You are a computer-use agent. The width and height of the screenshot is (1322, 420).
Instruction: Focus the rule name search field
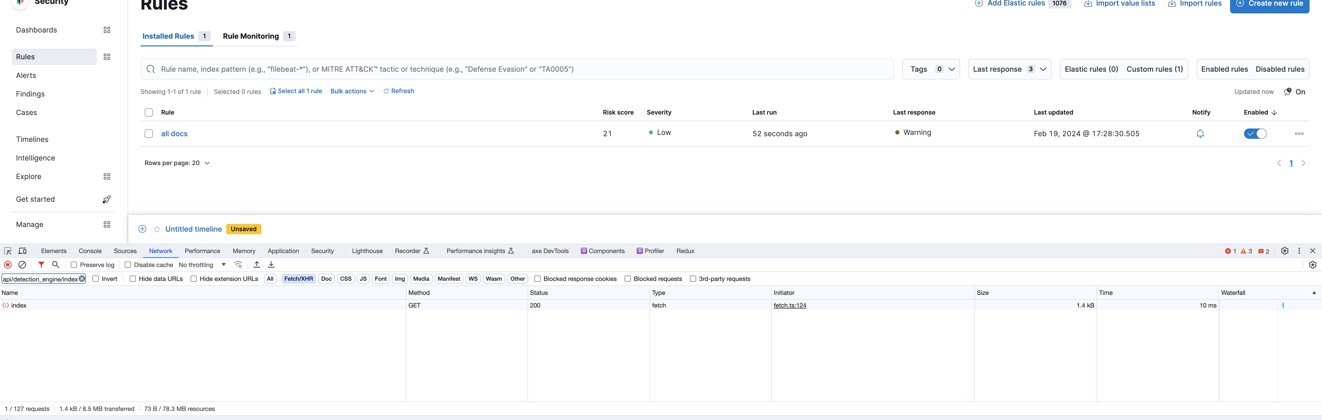click(x=517, y=69)
